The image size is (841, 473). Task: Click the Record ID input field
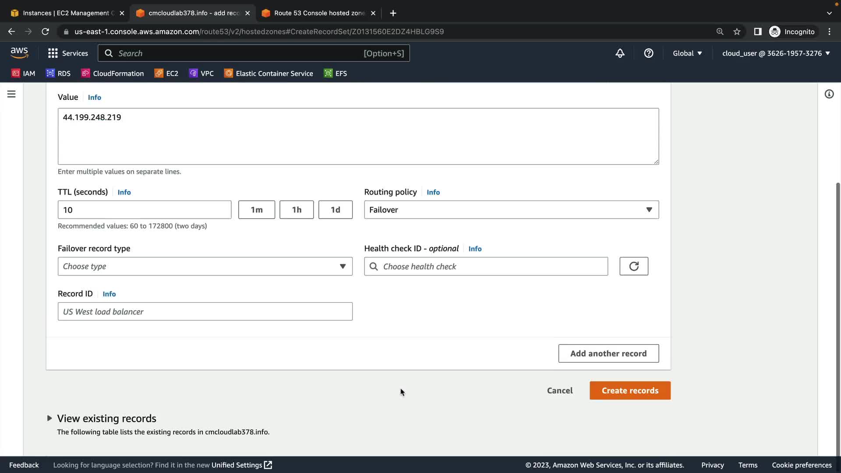point(205,312)
